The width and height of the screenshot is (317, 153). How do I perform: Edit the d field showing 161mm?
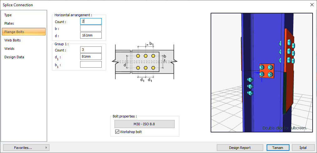click(x=91, y=36)
